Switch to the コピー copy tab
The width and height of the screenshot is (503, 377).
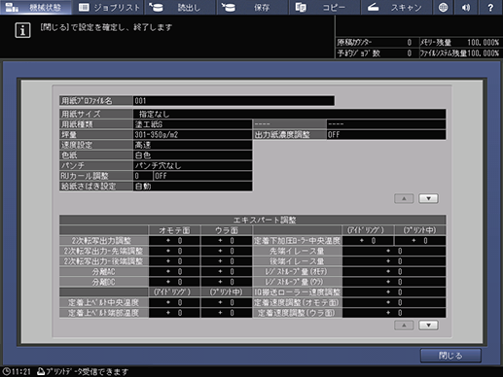pos(325,7)
